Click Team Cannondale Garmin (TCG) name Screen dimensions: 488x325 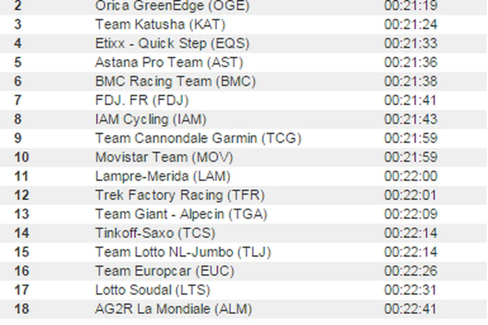pyautogui.click(x=198, y=138)
